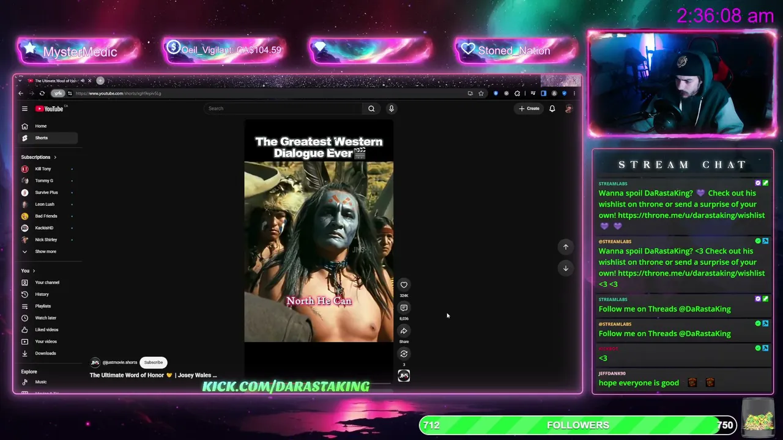Subscribe to @justmovie.shorts
The width and height of the screenshot is (783, 440).
point(154,362)
